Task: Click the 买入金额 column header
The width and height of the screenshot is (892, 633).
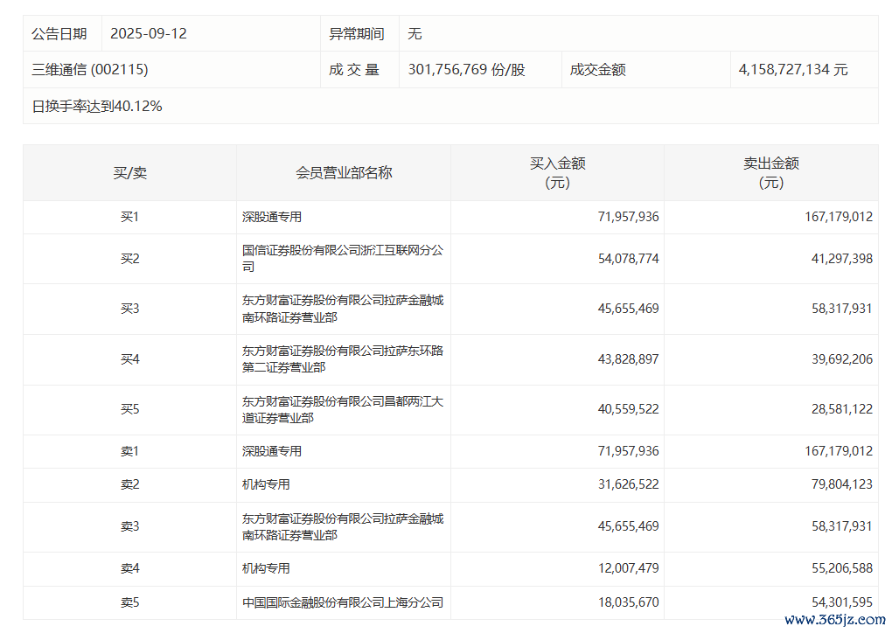Action: (557, 173)
